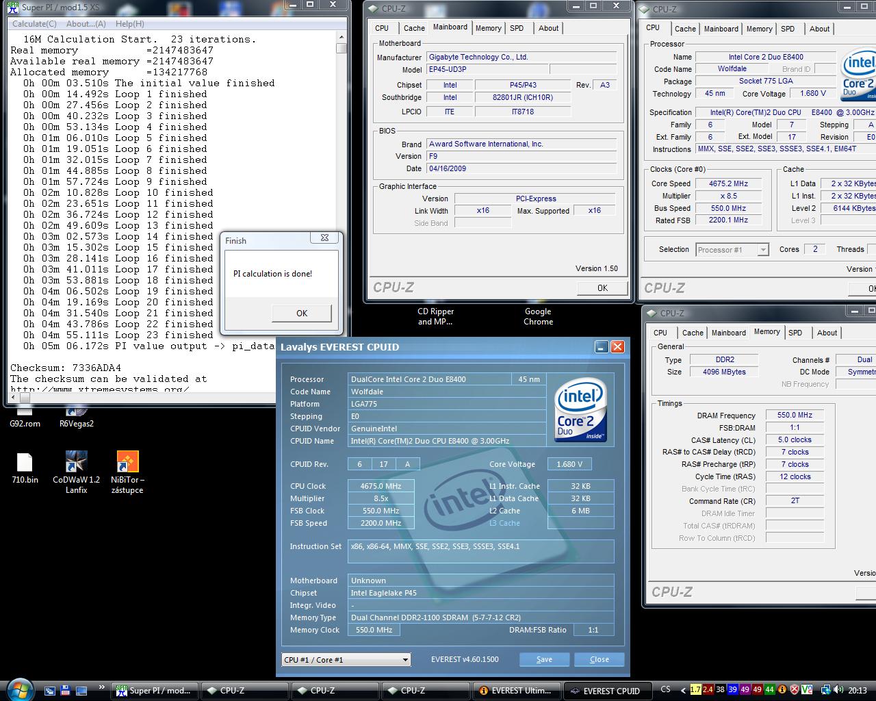Screen dimensions: 876x701
Task: Switch to Super PI taskbar button
Action: [155, 690]
